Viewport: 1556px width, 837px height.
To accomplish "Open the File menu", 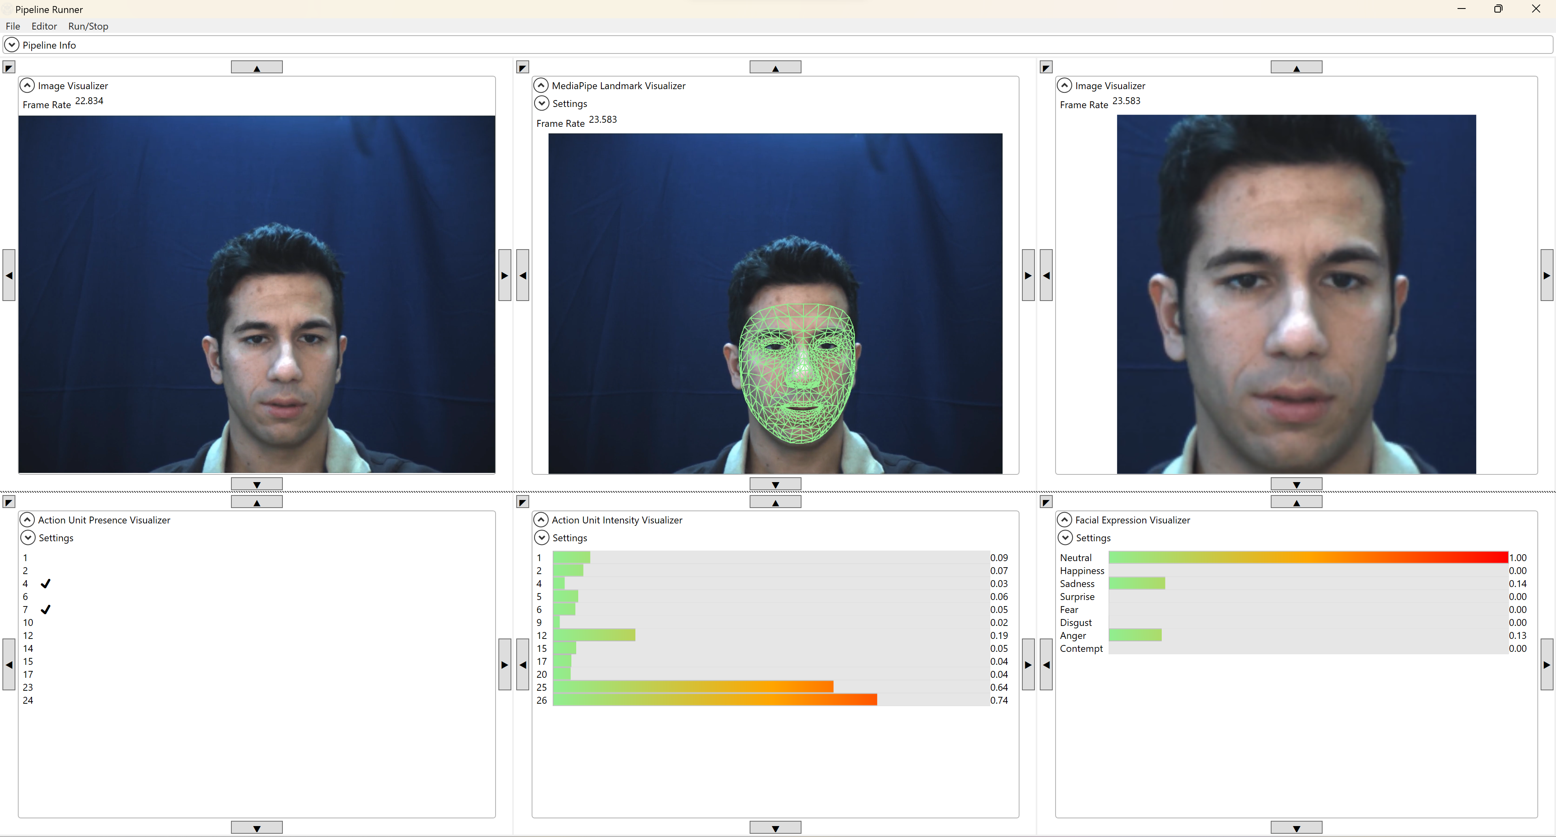I will 13,26.
